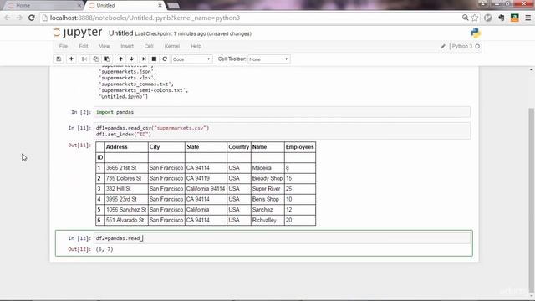
Task: Click the kernel idle circle indicator
Action: (x=477, y=47)
